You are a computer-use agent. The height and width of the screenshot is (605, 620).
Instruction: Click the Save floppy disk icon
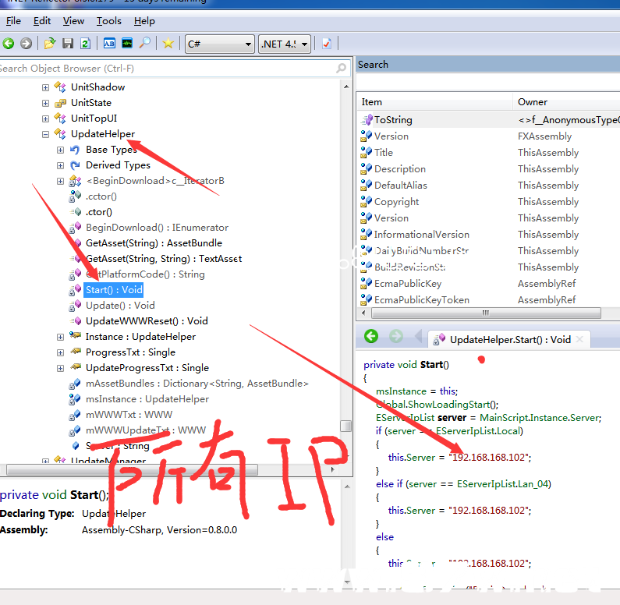click(68, 44)
